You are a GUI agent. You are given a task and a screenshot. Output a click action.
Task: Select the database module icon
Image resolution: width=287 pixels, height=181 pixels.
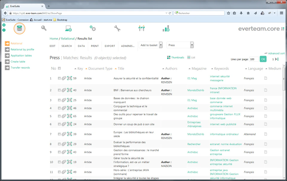19,28
